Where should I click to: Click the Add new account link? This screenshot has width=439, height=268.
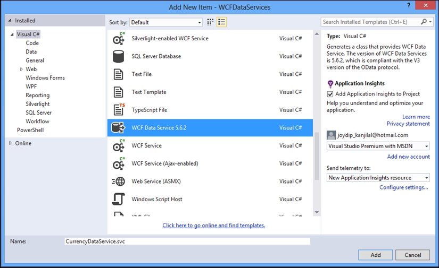[x=409, y=157]
